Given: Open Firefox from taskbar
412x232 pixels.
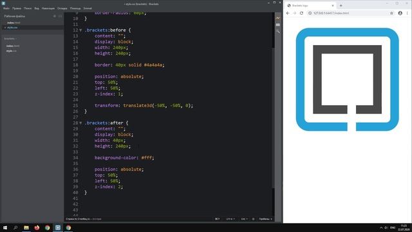Looking at the screenshot, I should click(37, 227).
